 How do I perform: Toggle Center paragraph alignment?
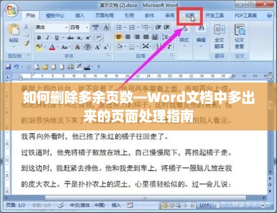point(128,37)
